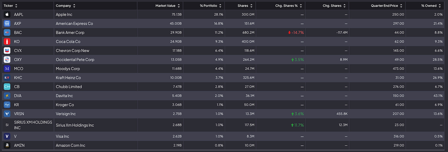Sort by the Chg. Shares % column
Image resolution: width=448 pixels, height=152 pixels.
tap(302, 6)
